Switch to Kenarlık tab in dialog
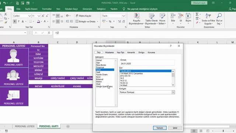This screenshot has width=236, height=133. coord(131,52)
